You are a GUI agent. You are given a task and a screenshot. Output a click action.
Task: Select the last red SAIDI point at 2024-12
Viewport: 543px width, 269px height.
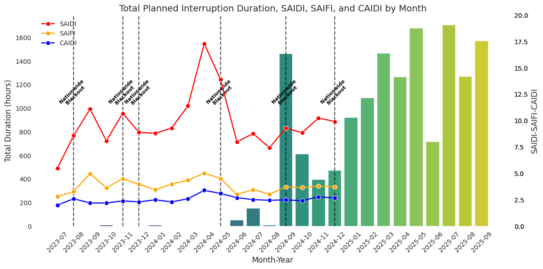tap(335, 122)
